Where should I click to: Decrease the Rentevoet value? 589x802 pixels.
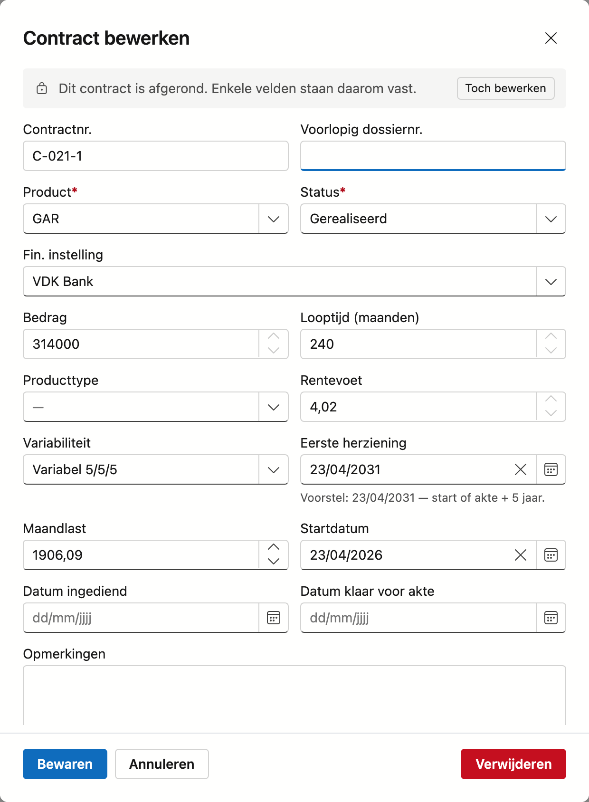point(551,413)
